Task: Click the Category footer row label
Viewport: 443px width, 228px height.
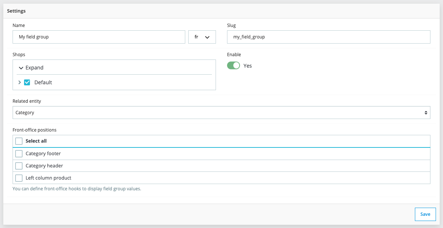Action: pyautogui.click(x=43, y=154)
